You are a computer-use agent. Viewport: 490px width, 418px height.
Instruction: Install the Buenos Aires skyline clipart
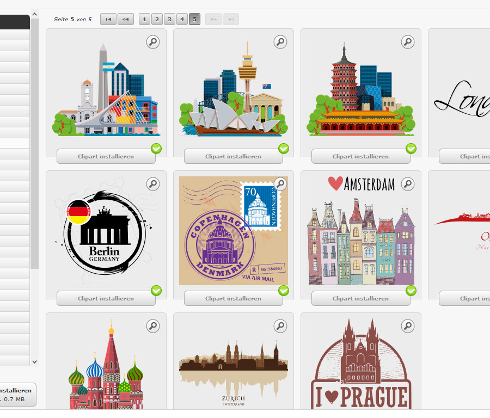[106, 156]
